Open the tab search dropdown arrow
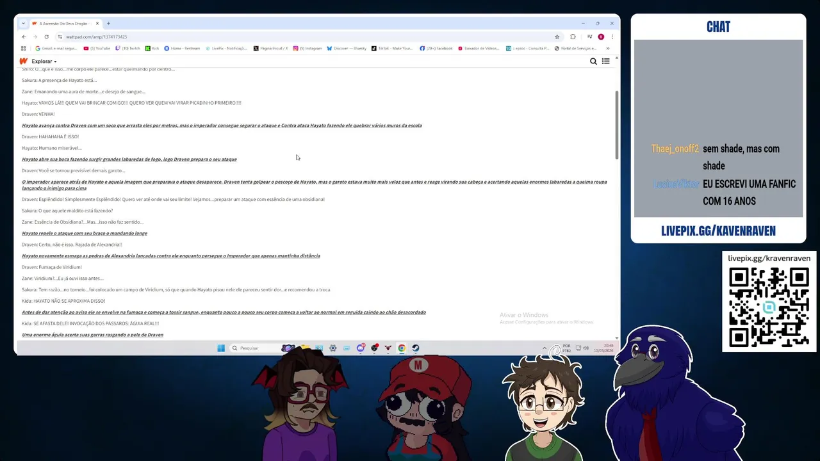820x461 pixels. pos(23,24)
